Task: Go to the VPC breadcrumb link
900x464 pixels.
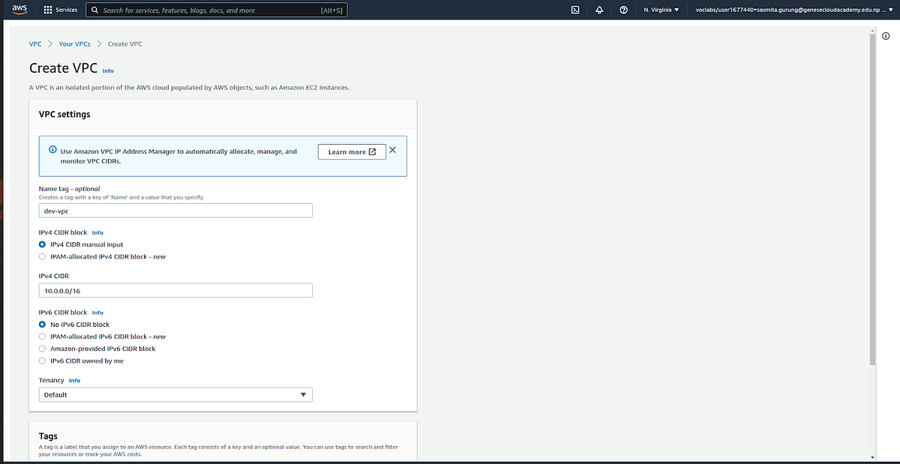Action: pos(35,43)
